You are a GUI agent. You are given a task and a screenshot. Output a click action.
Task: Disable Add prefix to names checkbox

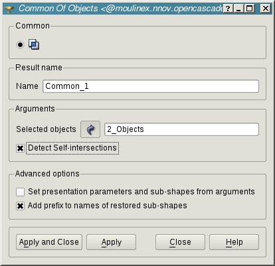pyautogui.click(x=20, y=206)
